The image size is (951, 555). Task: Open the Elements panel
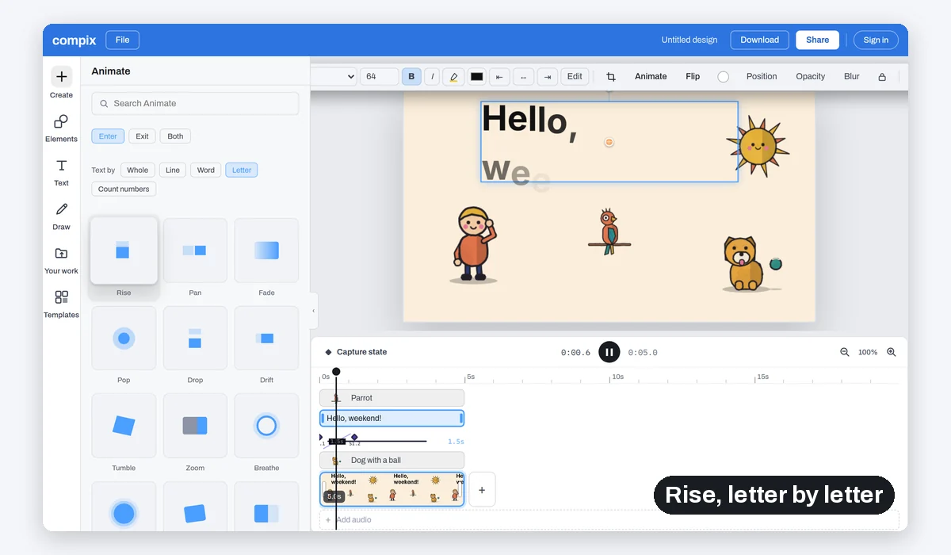(61, 127)
